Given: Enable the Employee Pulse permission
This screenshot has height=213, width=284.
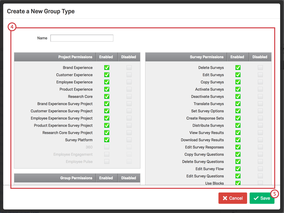Looking at the screenshot, I should (x=107, y=161).
